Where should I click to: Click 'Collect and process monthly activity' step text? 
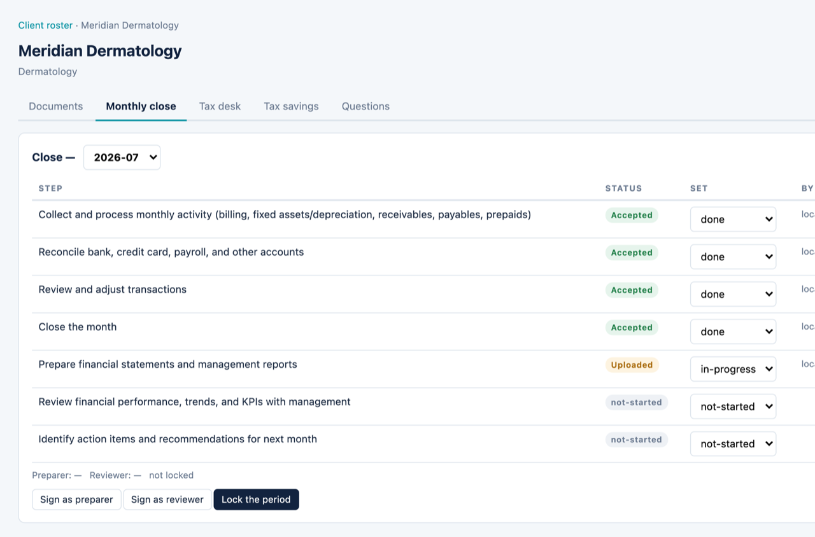pyautogui.click(x=285, y=215)
